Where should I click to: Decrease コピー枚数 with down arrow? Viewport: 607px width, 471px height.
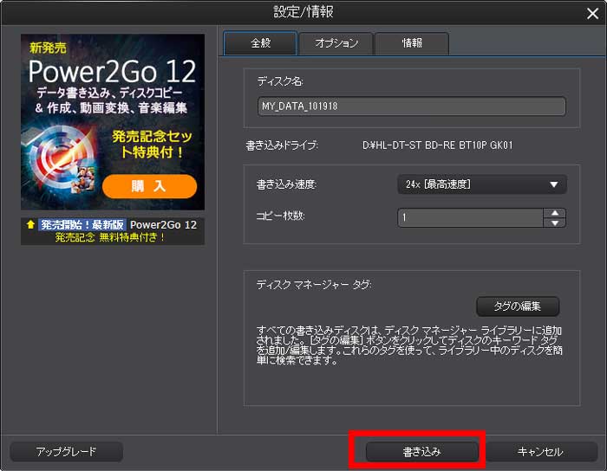[x=555, y=223]
